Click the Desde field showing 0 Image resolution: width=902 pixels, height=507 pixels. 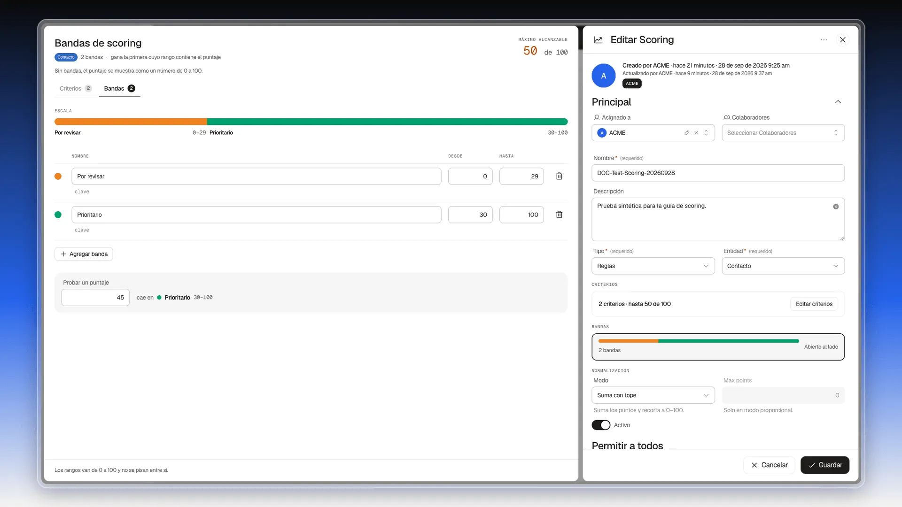tap(470, 176)
